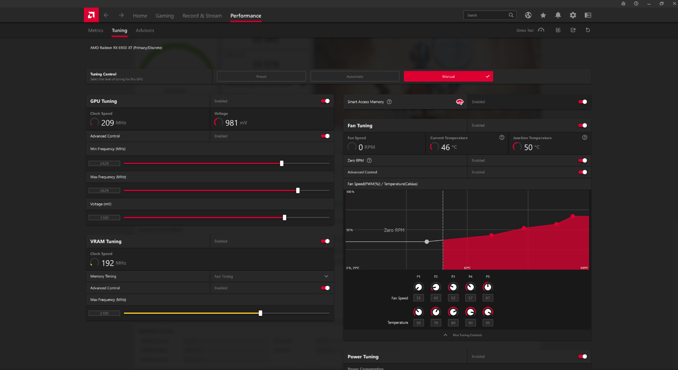The height and width of the screenshot is (370, 678).
Task: Click the P5 Temperature 95 field
Action: click(x=488, y=323)
